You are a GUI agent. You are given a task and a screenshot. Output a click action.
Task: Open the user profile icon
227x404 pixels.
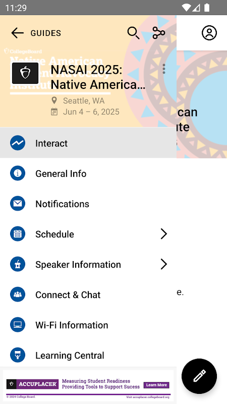(x=209, y=33)
